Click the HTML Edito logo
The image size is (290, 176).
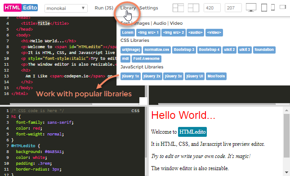pos(21,8)
